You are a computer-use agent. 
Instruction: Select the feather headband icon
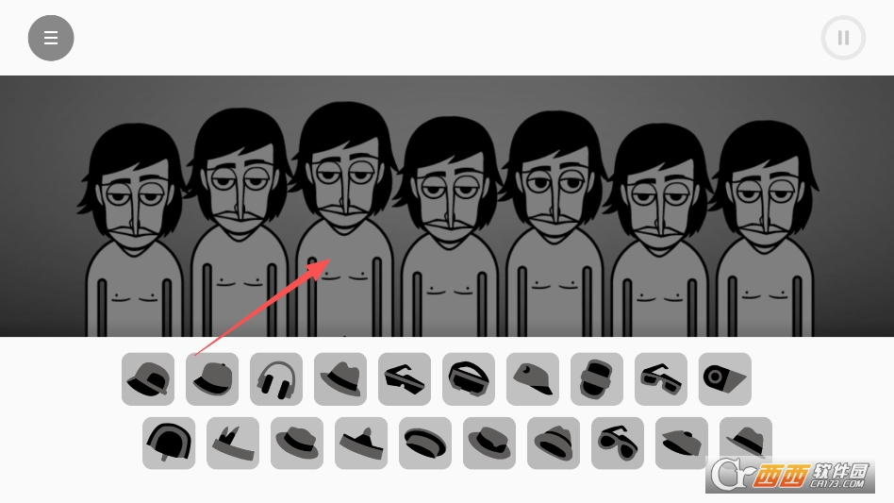(x=233, y=444)
